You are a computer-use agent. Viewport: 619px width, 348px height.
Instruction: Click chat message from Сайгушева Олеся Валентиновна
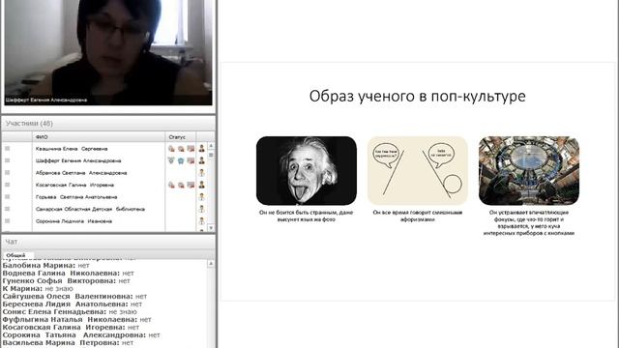[74, 297]
